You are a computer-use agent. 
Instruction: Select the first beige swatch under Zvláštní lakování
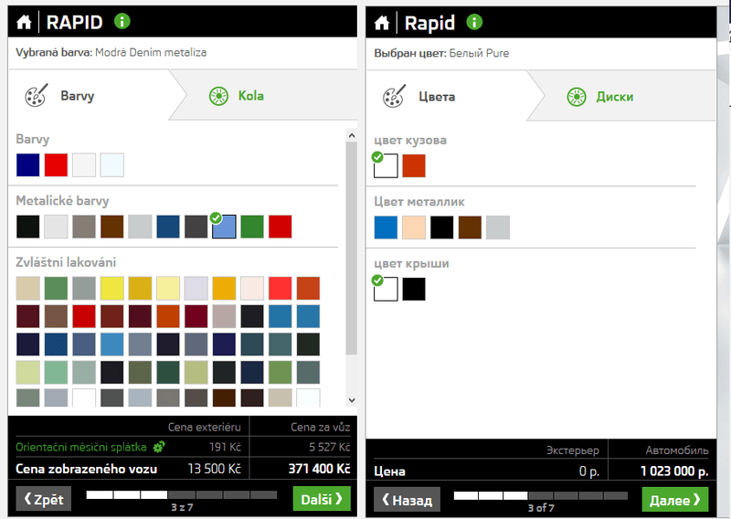28,288
